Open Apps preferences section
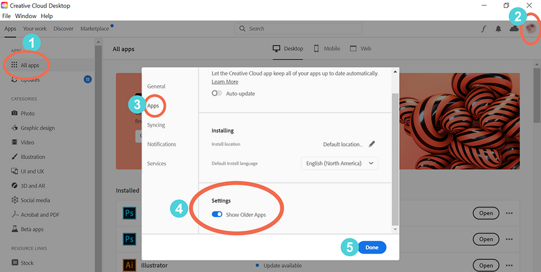Image resolution: width=541 pixels, height=272 pixels. 153,105
